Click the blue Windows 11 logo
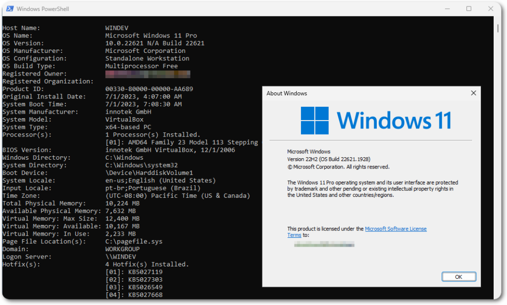Screen dimensions: 507x305 click(x=314, y=121)
